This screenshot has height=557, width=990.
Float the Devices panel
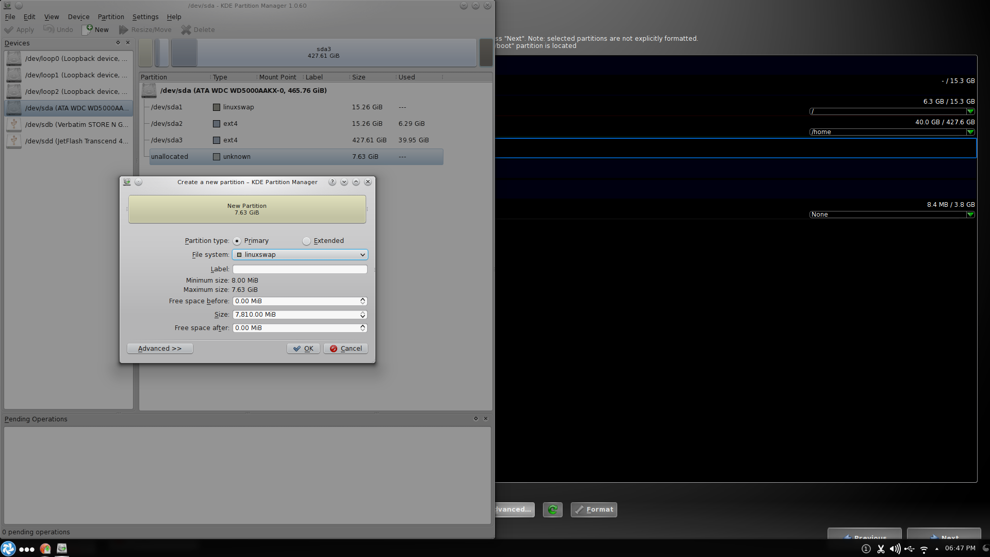118,43
